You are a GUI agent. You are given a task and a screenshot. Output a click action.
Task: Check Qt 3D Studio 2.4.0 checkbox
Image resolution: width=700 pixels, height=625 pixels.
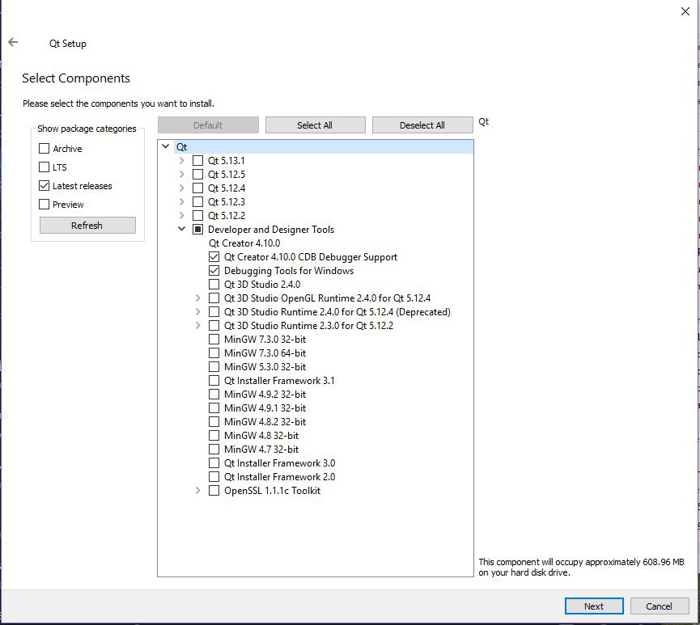pyautogui.click(x=214, y=284)
